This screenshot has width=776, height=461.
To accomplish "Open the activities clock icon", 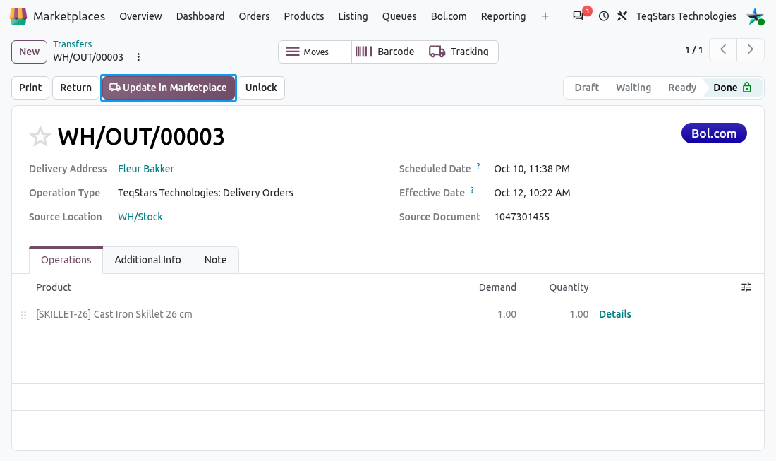I will tap(604, 16).
